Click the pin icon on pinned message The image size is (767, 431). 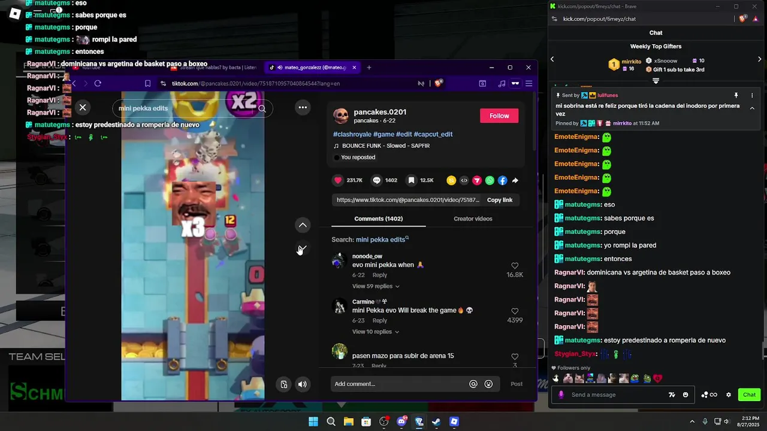[736, 95]
